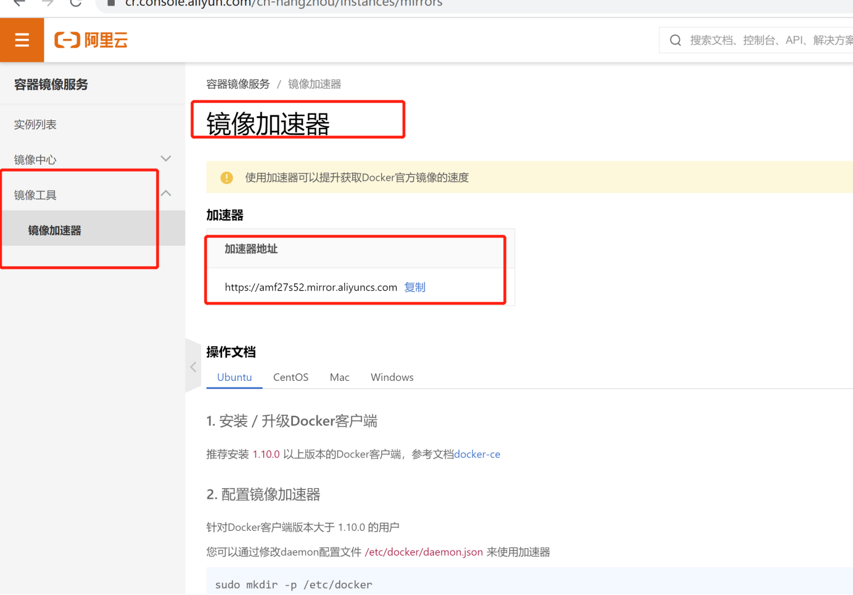Viewport: 853px width, 595px height.
Task: Copy the accelerator address via 复制
Action: click(414, 287)
